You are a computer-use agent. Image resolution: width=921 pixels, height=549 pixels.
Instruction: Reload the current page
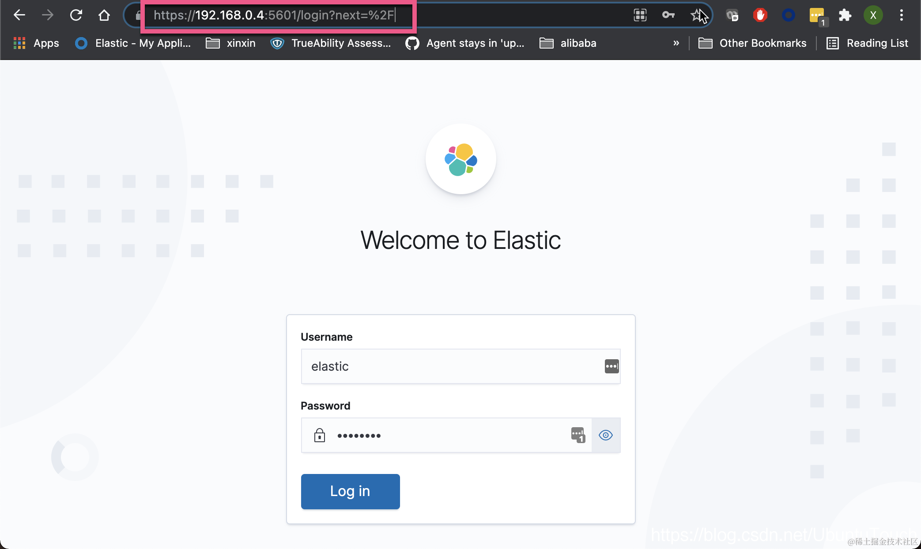[x=76, y=15]
